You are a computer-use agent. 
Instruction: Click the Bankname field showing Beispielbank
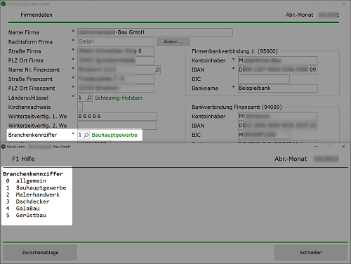pyautogui.click(x=277, y=88)
